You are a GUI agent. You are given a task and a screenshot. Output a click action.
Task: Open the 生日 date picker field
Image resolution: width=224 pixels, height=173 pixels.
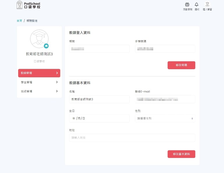99,118
